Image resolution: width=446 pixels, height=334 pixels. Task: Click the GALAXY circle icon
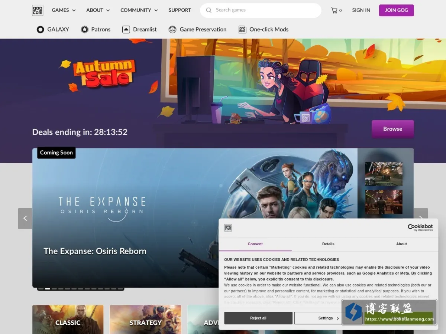tap(40, 29)
